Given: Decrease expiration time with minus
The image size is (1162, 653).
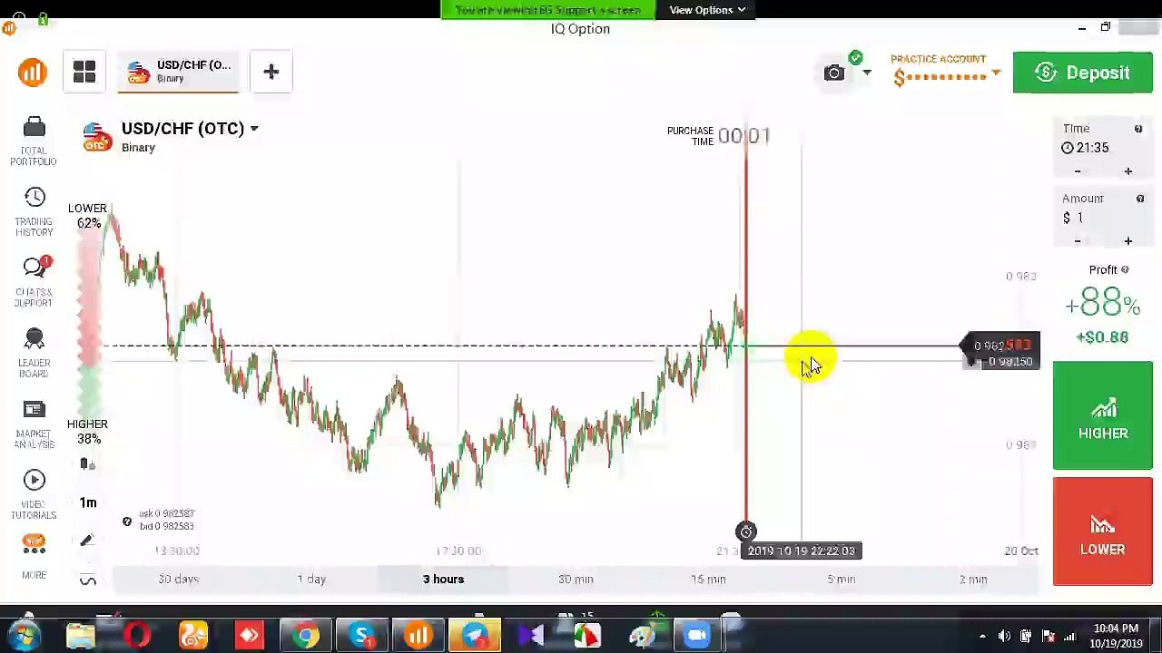Looking at the screenshot, I should 1078,171.
